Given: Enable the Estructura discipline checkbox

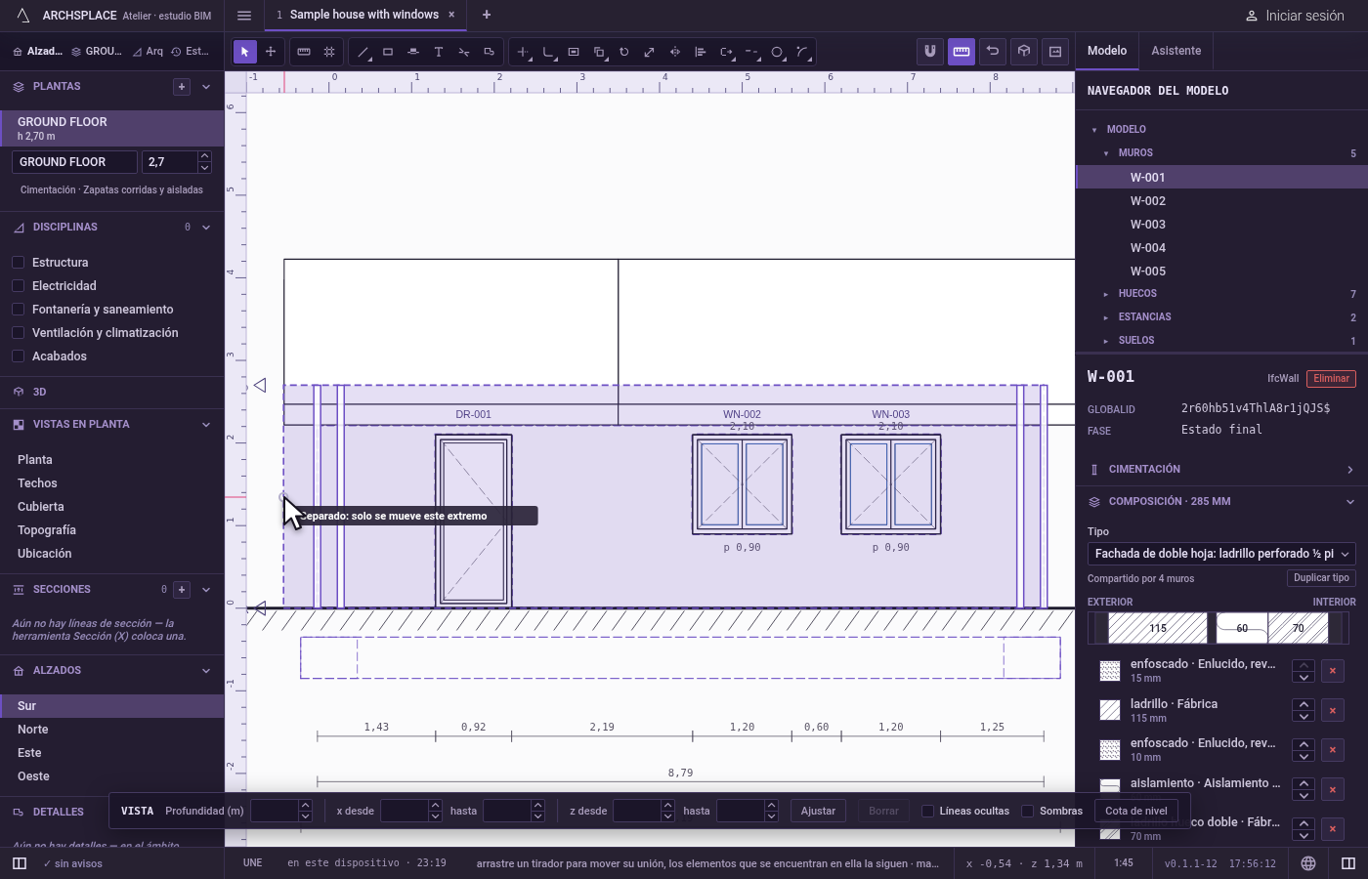Looking at the screenshot, I should pos(18,263).
